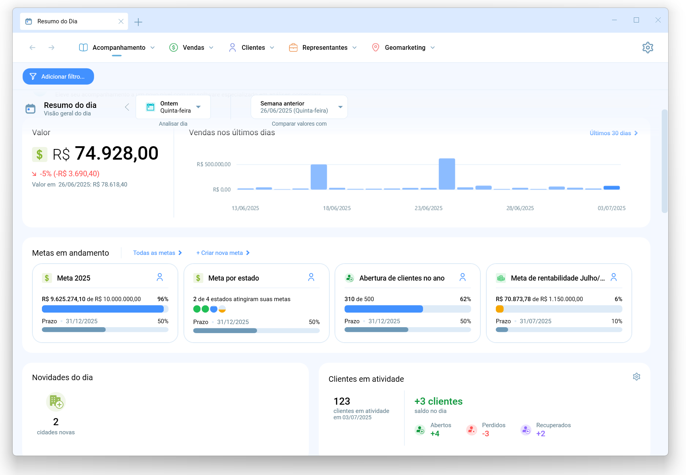Click the '-5% (-R$ 3.690,40)' variation text
Screen dimensions: 686x475
coord(70,173)
